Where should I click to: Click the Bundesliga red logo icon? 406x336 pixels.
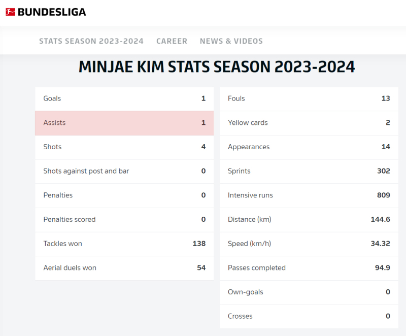coord(10,12)
